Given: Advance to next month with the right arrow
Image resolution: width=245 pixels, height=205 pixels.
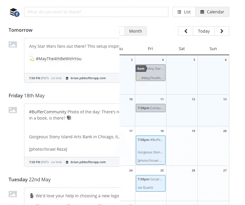Looking at the screenshot, I should point(222,31).
